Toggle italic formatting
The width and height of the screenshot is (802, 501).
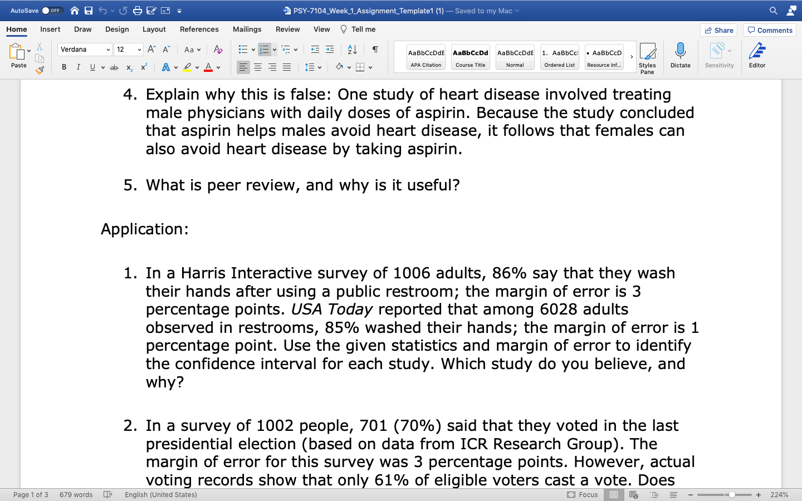click(78, 67)
